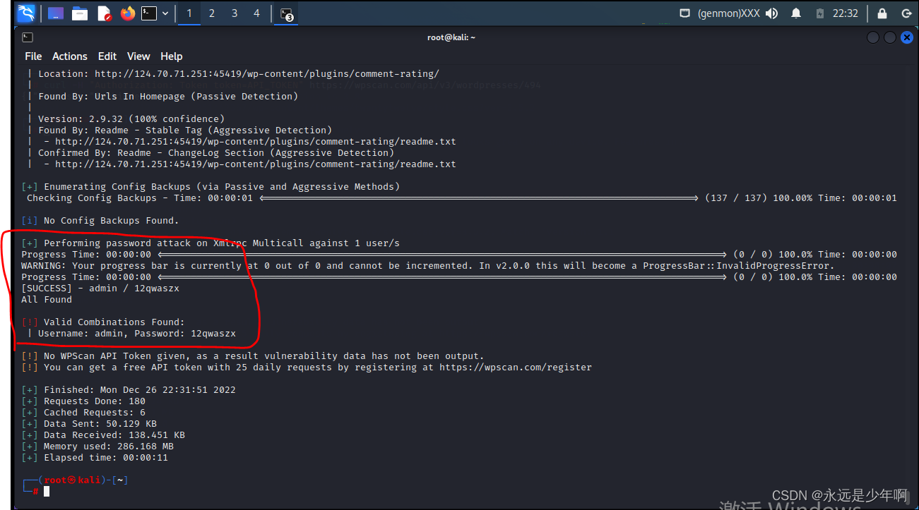Click the first readme.txt URL under Stable Tag

(256, 142)
